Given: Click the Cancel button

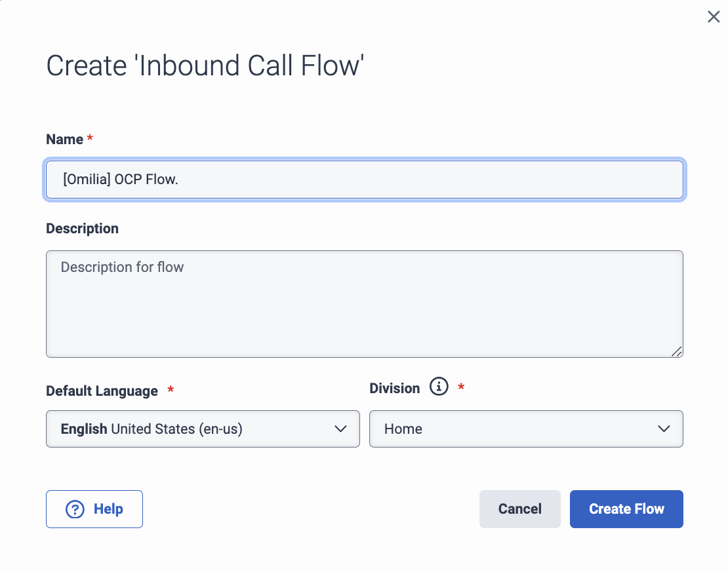Looking at the screenshot, I should (519, 508).
